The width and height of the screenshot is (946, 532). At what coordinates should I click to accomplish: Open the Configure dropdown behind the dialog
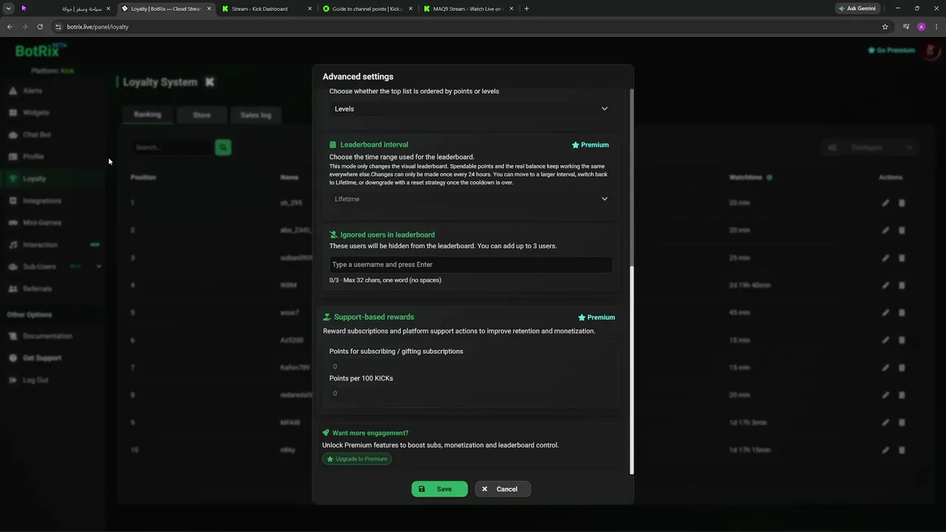coord(870,148)
